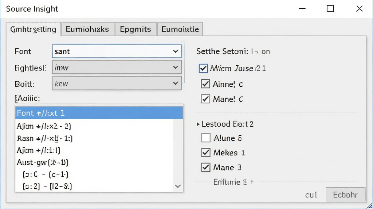This screenshot has height=209, width=373.
Task: Expand the Eightlesl dropdown showing imw
Action: (117, 67)
